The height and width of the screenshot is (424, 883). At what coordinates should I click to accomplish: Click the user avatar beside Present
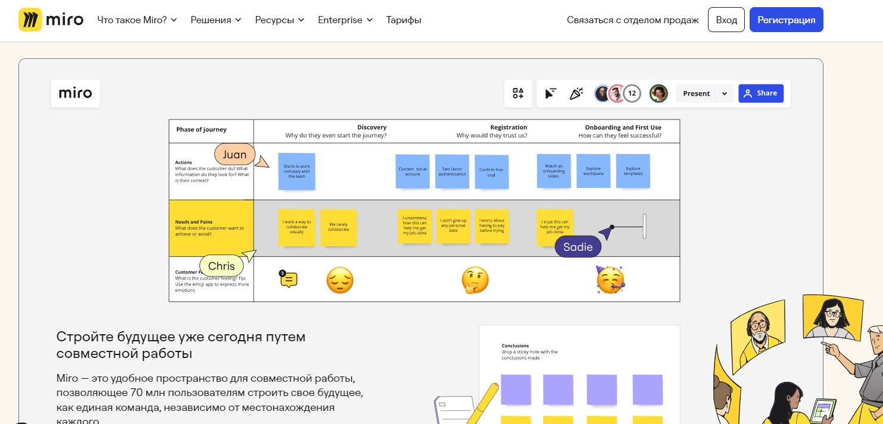658,93
